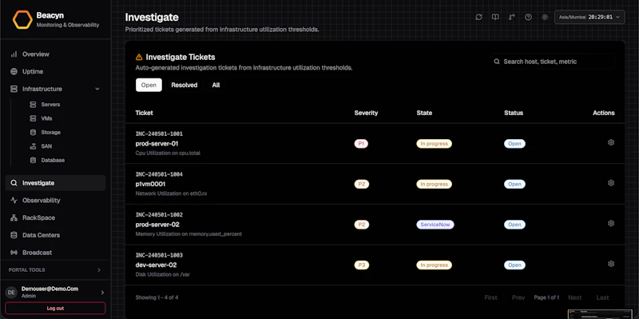Click the Infrastructure server stack icon
Viewport: 639px width, 319px height.
(x=14, y=89)
